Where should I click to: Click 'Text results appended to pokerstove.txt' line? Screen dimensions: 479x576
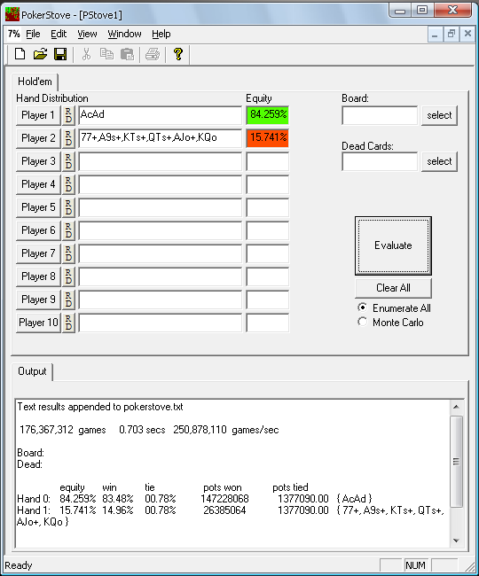[100, 407]
